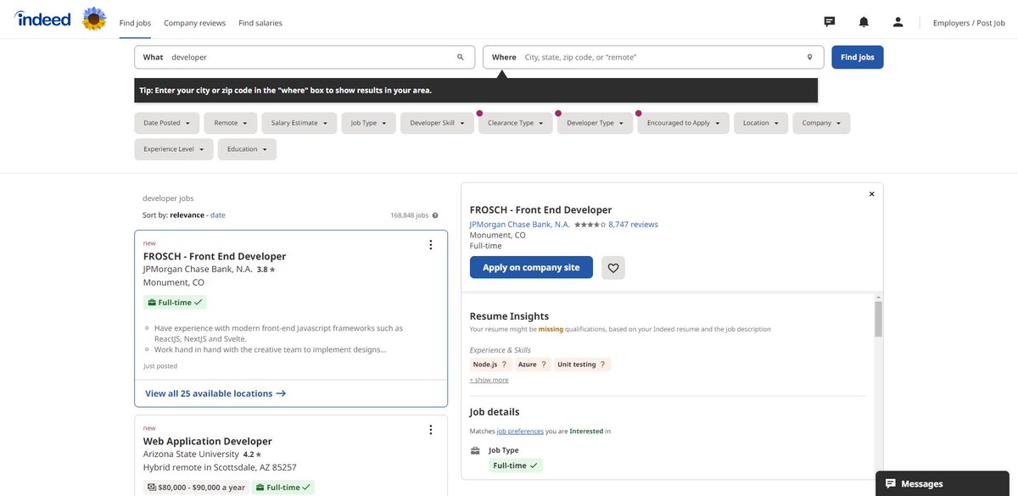
Task: Open the Education filter dropdown
Action: pos(247,149)
